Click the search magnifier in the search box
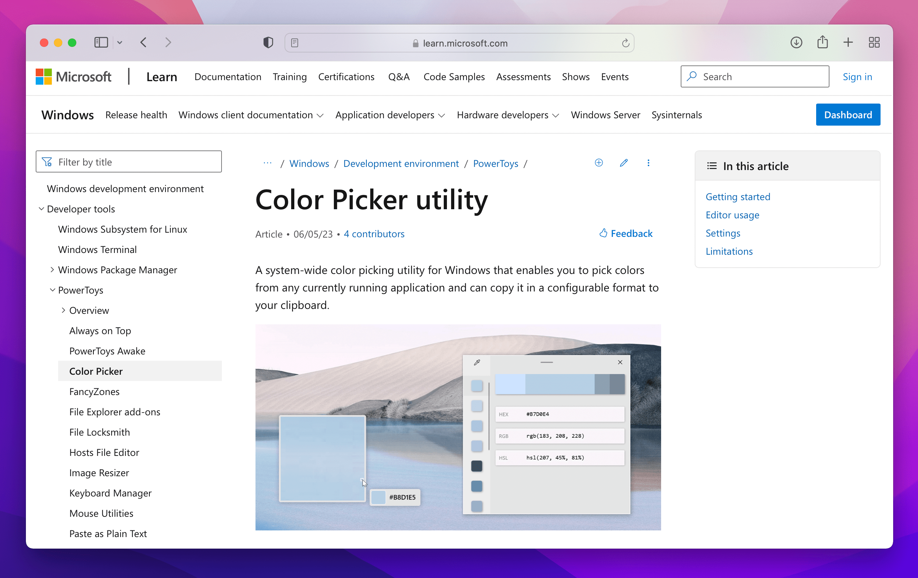The image size is (918, 578). pos(692,76)
